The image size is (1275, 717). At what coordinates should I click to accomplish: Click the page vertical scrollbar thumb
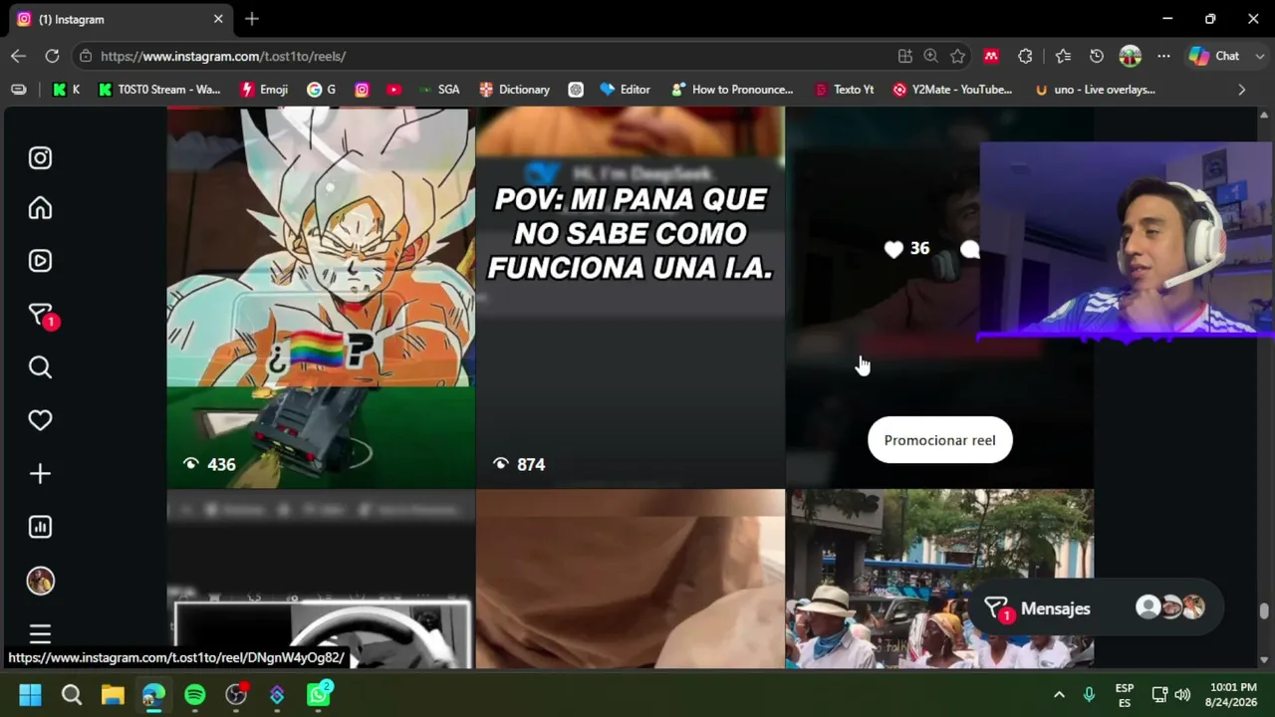pos(1264,610)
